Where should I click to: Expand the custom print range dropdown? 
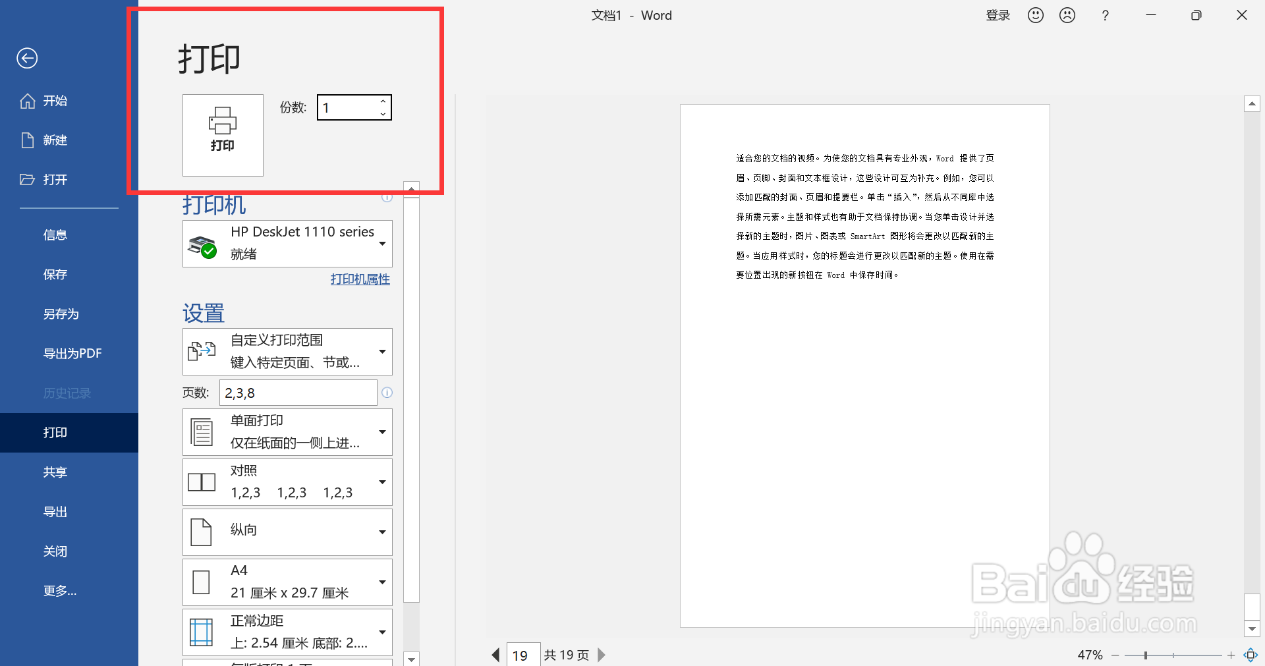click(x=287, y=351)
